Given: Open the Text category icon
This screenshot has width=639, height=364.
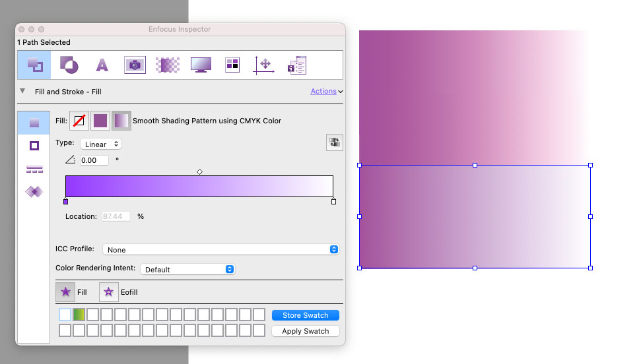Looking at the screenshot, I should pos(102,65).
